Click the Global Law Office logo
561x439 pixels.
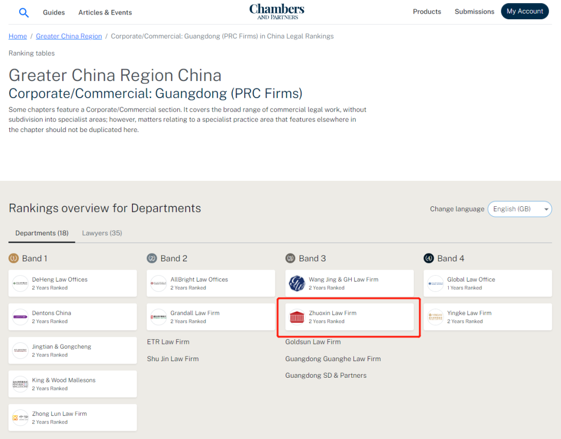point(435,283)
